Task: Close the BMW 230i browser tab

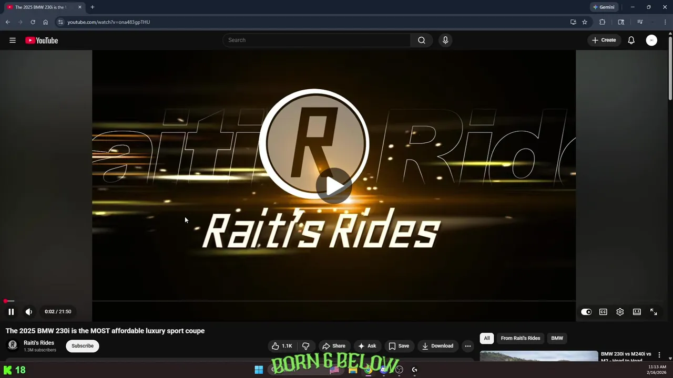Action: pos(80,7)
